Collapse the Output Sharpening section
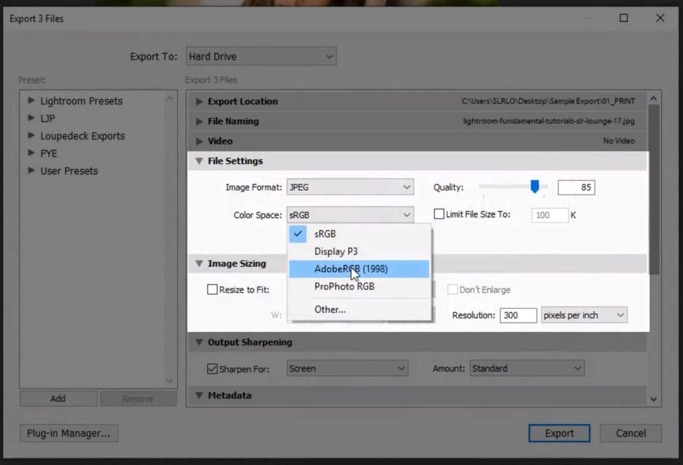Viewport: 683px width, 465px height. [199, 342]
